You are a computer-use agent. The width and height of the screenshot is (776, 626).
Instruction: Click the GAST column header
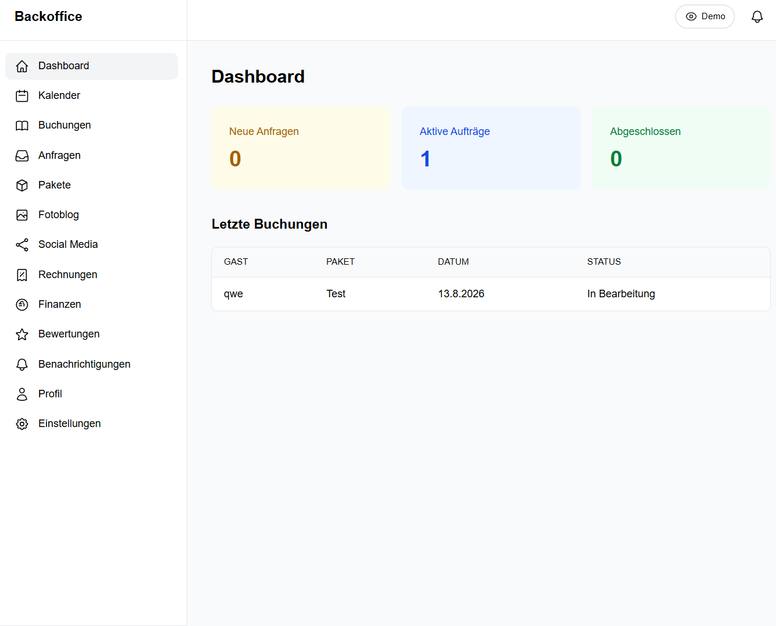tap(236, 262)
